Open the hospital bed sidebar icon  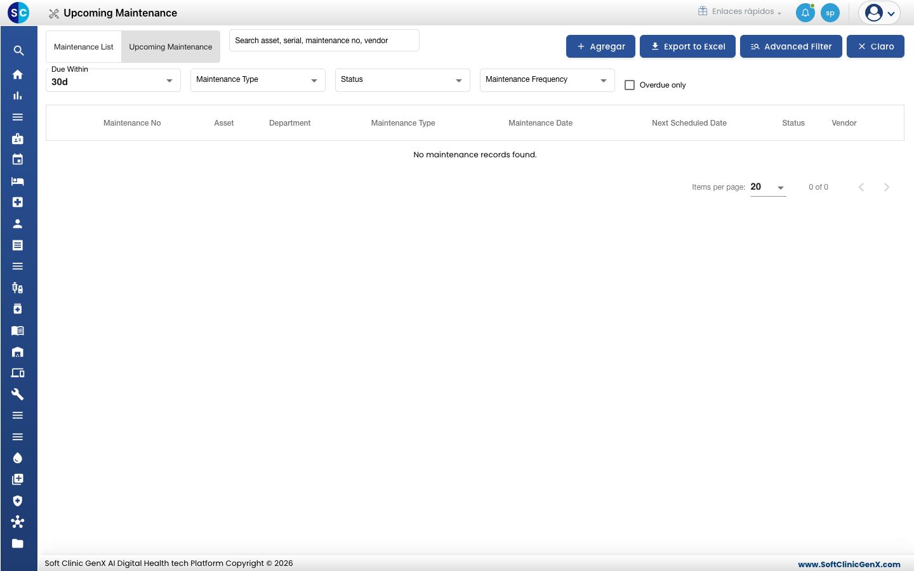pos(18,181)
